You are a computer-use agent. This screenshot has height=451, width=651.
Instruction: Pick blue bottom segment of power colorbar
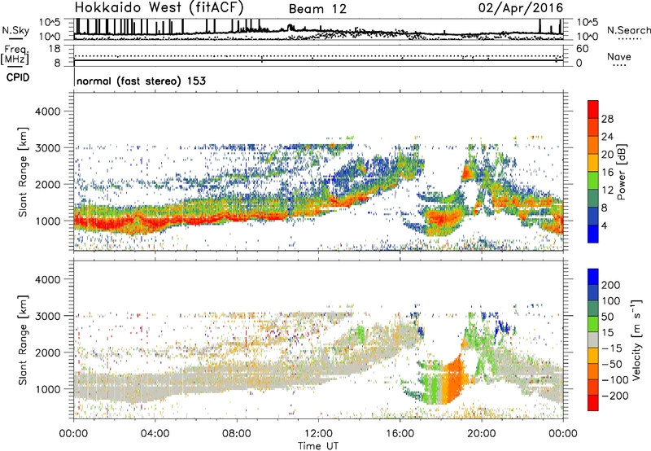(593, 234)
